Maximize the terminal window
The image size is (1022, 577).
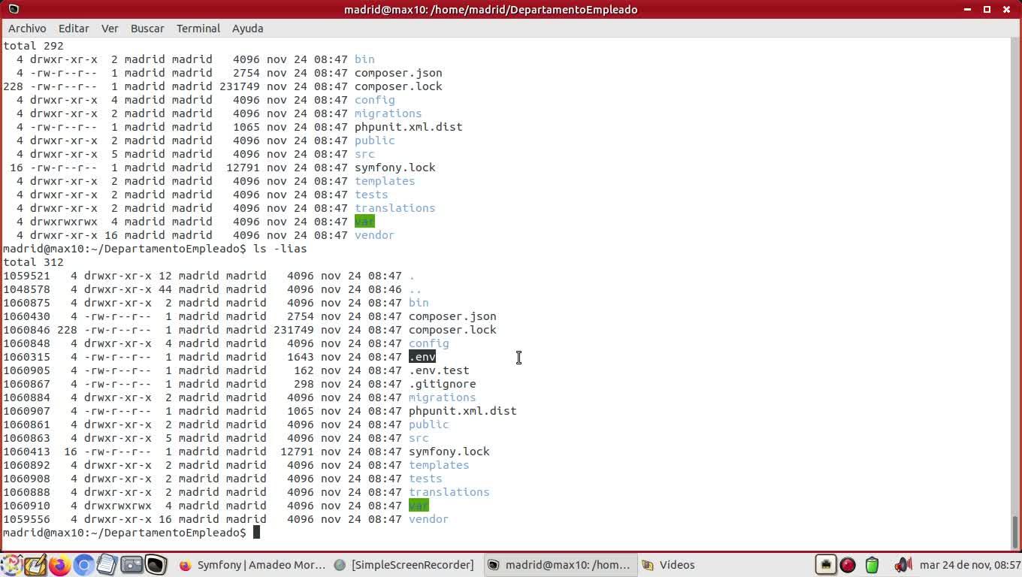(x=987, y=9)
